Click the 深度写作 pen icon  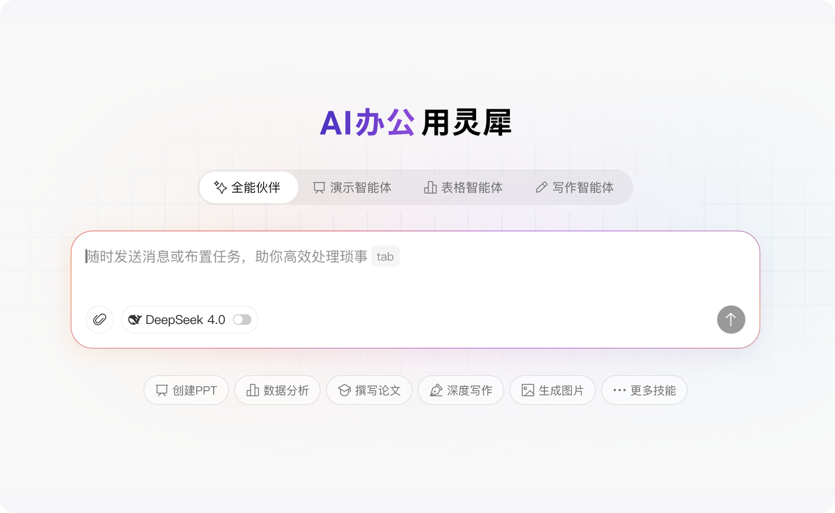(436, 390)
